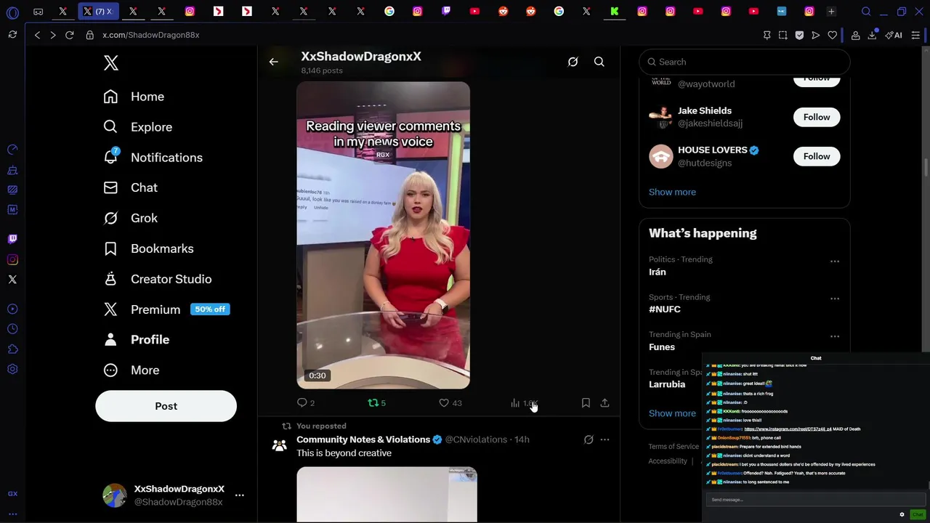Viewport: 930px width, 523px height.
Task: Click the X logo in left navigation
Action: point(110,62)
